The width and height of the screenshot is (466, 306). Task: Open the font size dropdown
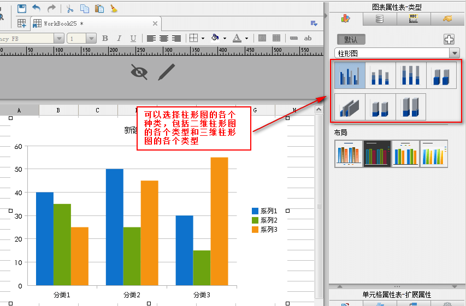91,38
